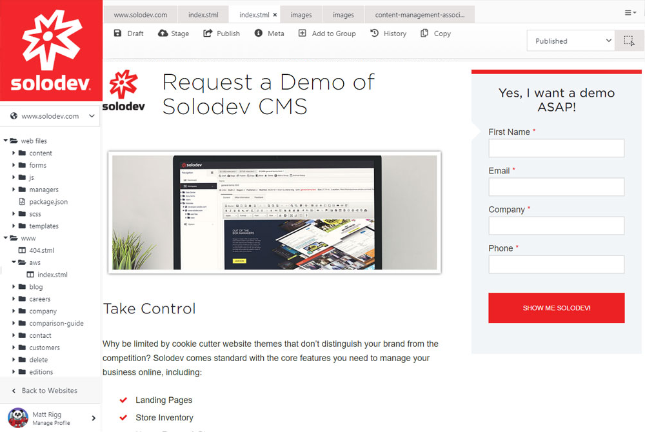Expand the scss folder arrow

pyautogui.click(x=14, y=213)
